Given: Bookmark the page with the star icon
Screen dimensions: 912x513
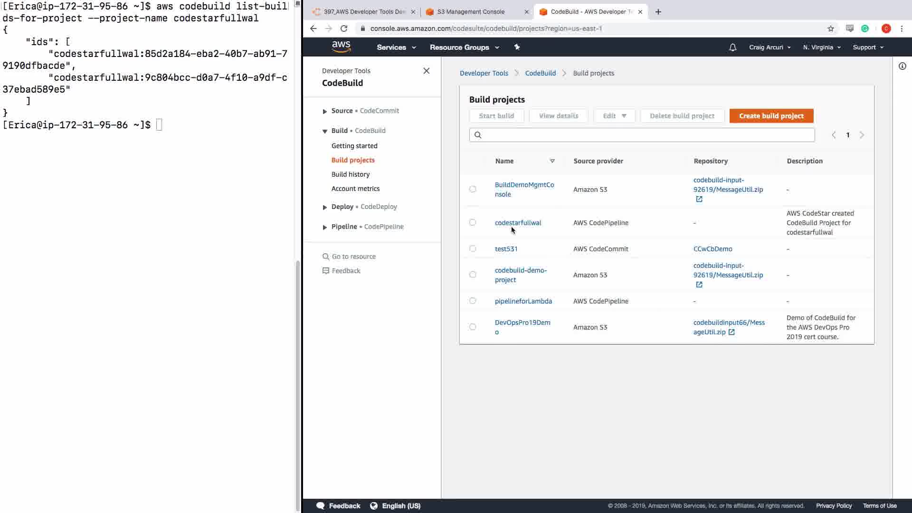Looking at the screenshot, I should (x=830, y=28).
